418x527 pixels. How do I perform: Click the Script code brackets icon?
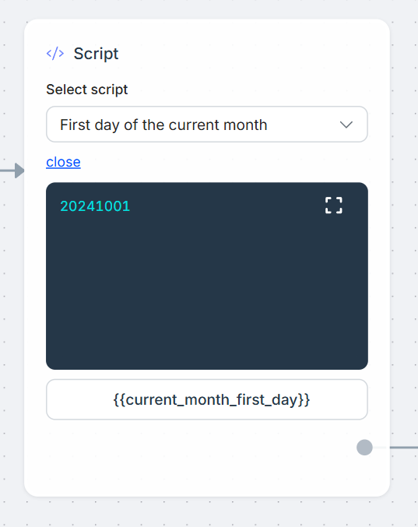(55, 54)
